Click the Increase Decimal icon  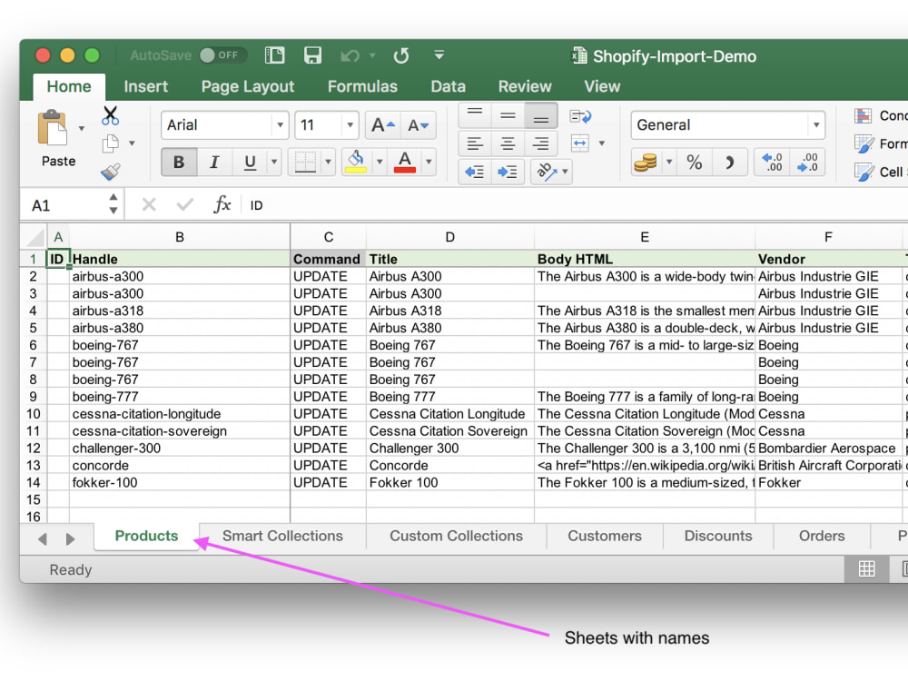coord(772,162)
